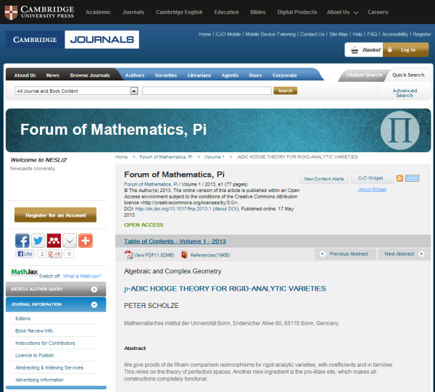Viewport: 435px width, 392px height.
Task: Share article on Facebook icon
Action: (x=22, y=241)
